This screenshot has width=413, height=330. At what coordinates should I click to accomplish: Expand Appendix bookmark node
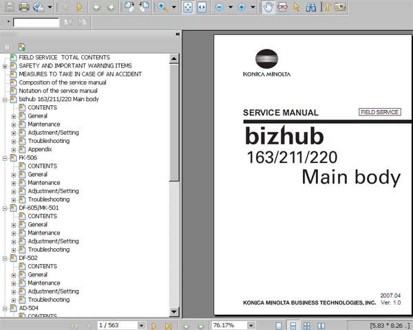click(14, 150)
